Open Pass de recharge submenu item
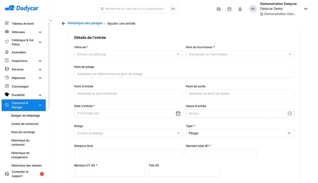 23,132
